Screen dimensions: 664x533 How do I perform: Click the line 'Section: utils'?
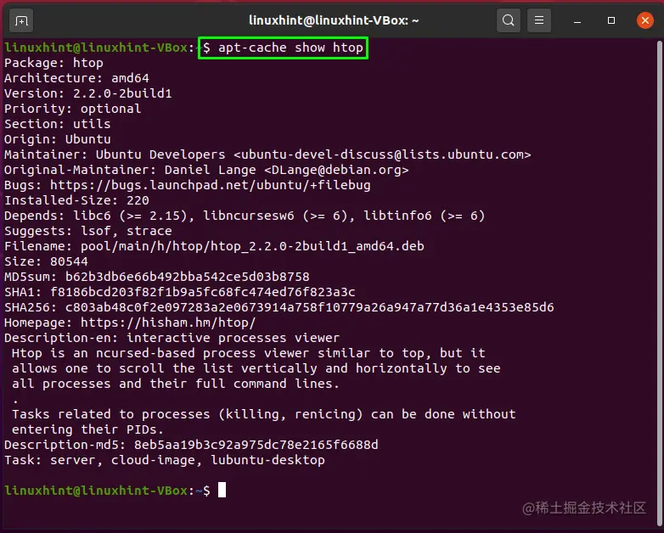(58, 124)
